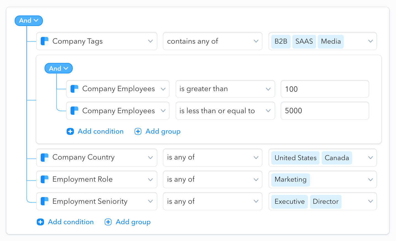Open the Company Employees field above 'is greater than'
Image resolution: width=396 pixels, height=241 pixels.
(x=118, y=89)
